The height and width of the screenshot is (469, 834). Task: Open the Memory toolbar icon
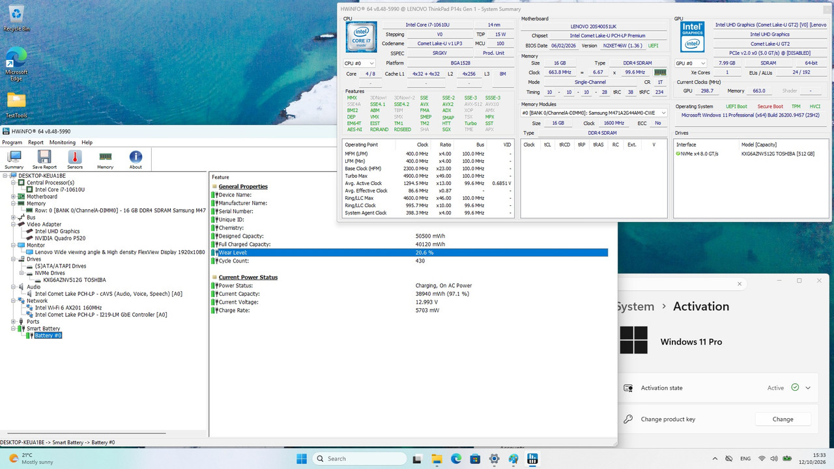tap(105, 160)
